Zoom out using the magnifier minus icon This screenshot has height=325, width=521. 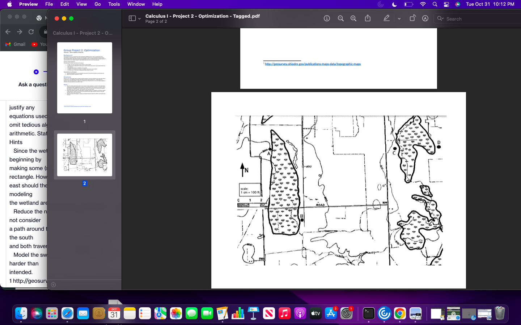340,18
